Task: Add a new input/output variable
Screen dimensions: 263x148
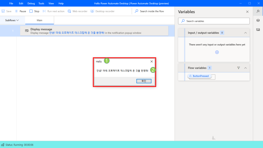Action: pos(217,52)
